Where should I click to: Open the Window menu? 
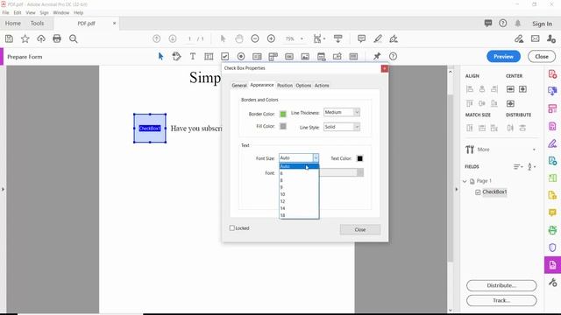click(x=61, y=12)
